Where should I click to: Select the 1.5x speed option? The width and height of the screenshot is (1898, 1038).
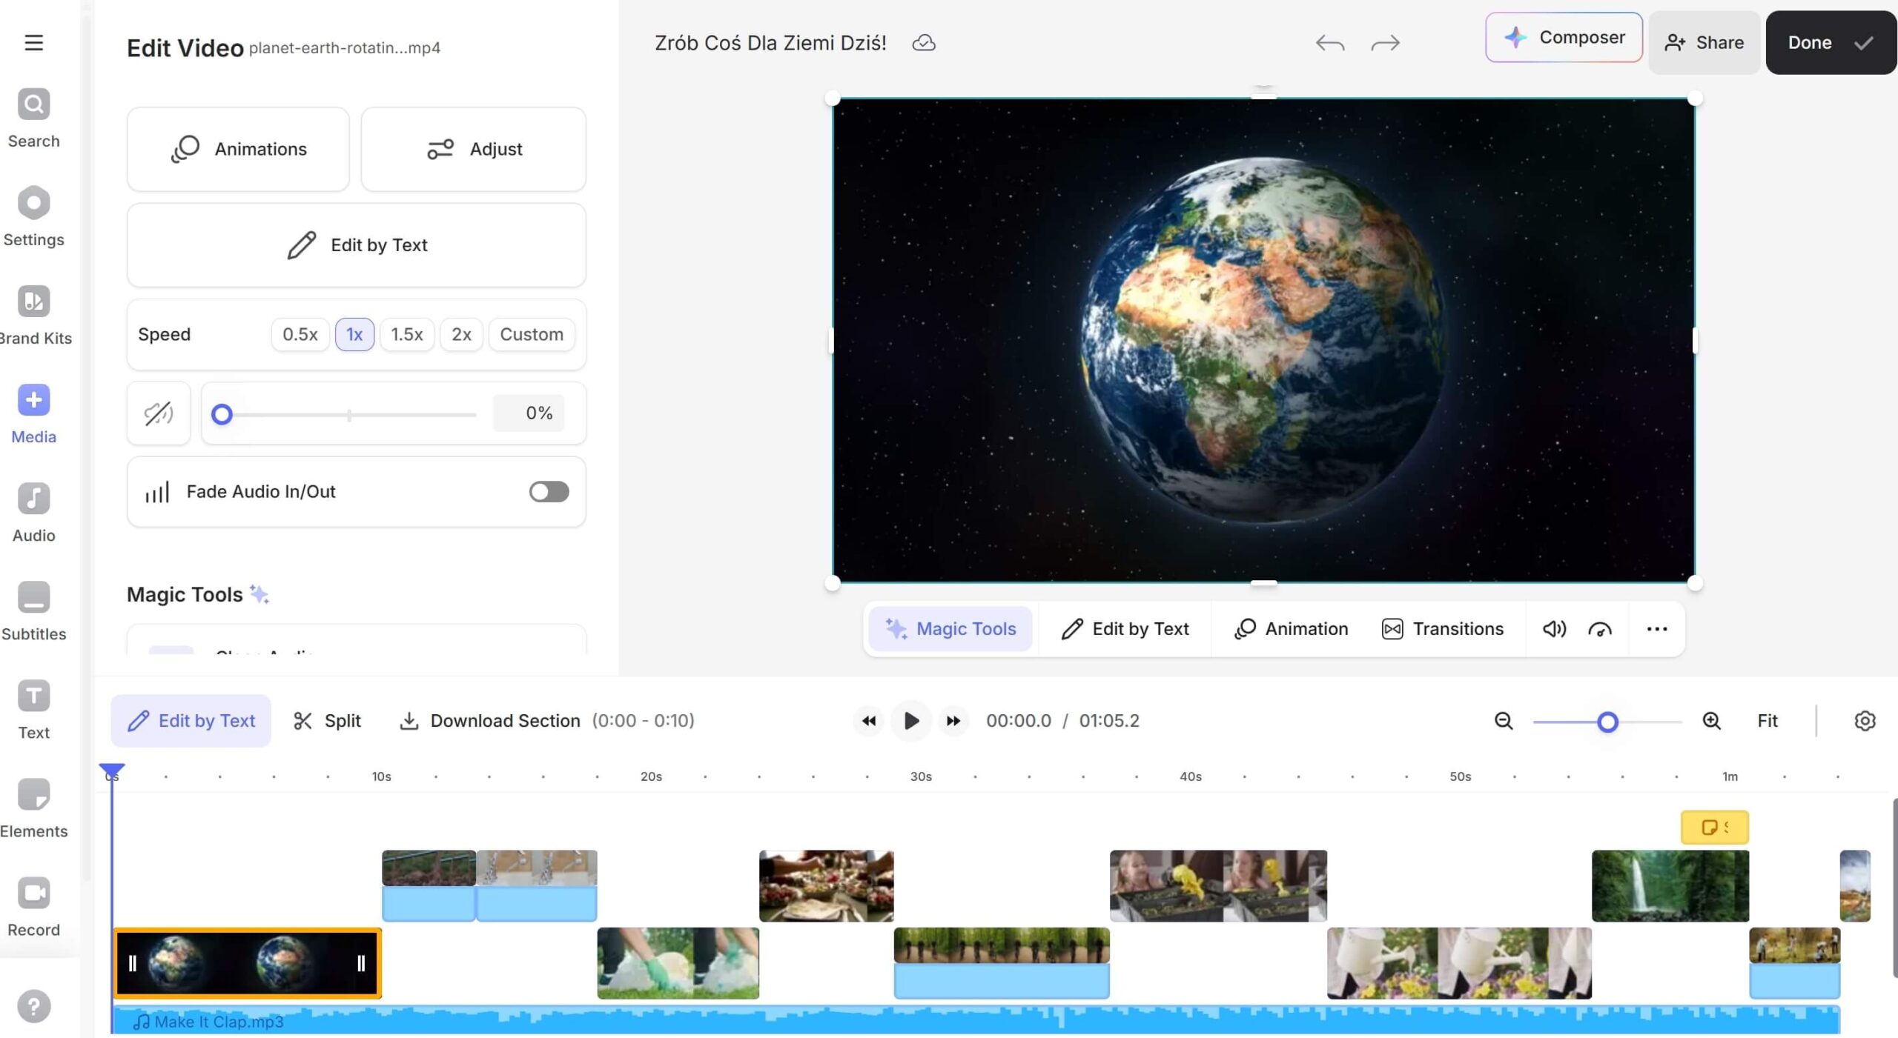[x=406, y=335]
